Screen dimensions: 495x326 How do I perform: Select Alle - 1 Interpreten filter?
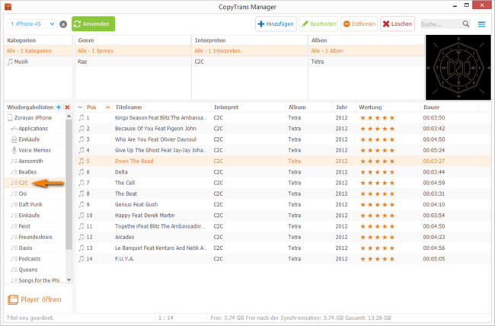click(249, 51)
